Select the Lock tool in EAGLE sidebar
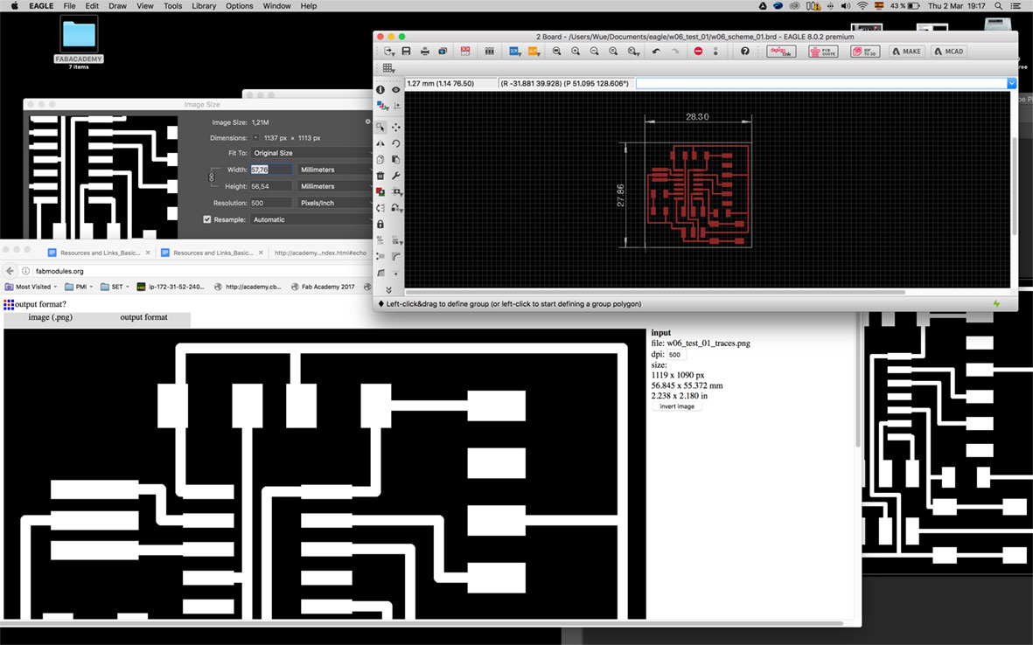The image size is (1033, 645). tap(380, 225)
